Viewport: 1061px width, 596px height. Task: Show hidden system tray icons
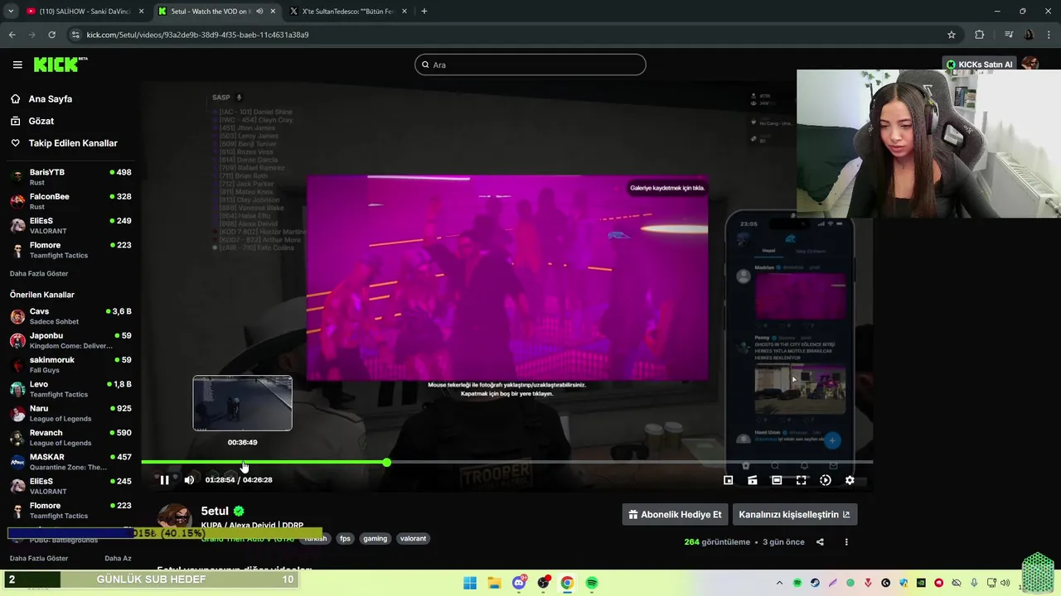click(x=779, y=583)
